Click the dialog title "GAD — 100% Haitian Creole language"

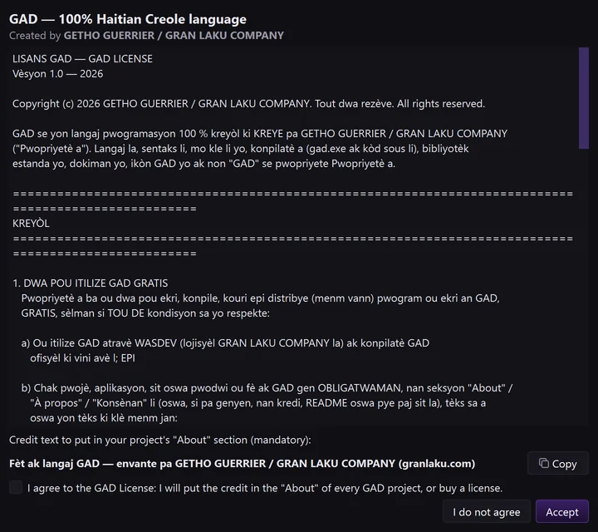point(128,19)
